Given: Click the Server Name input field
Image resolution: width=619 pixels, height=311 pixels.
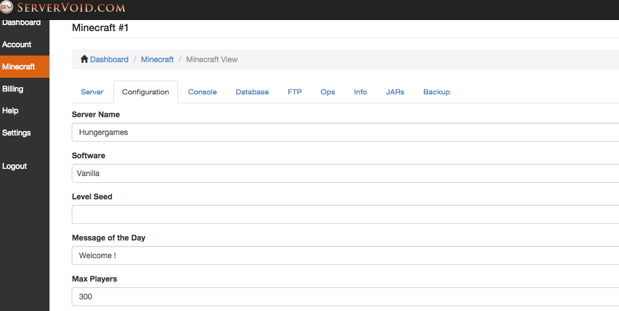Looking at the screenshot, I should pyautogui.click(x=345, y=132).
